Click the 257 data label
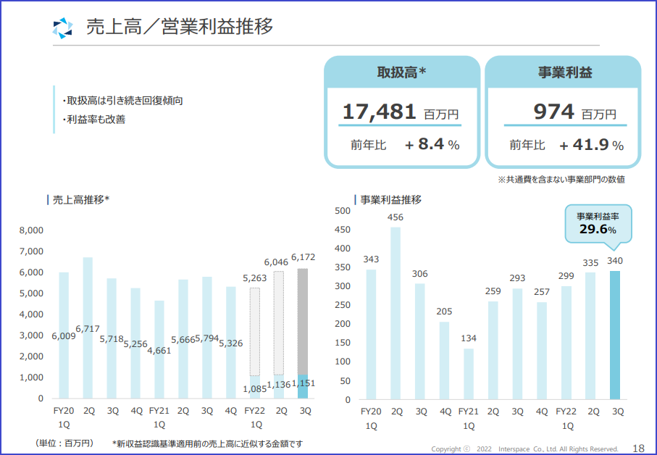This screenshot has width=657, height=455. pyautogui.click(x=542, y=291)
